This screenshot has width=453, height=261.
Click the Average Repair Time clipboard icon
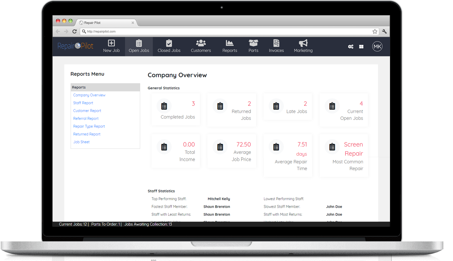pyautogui.click(x=276, y=147)
